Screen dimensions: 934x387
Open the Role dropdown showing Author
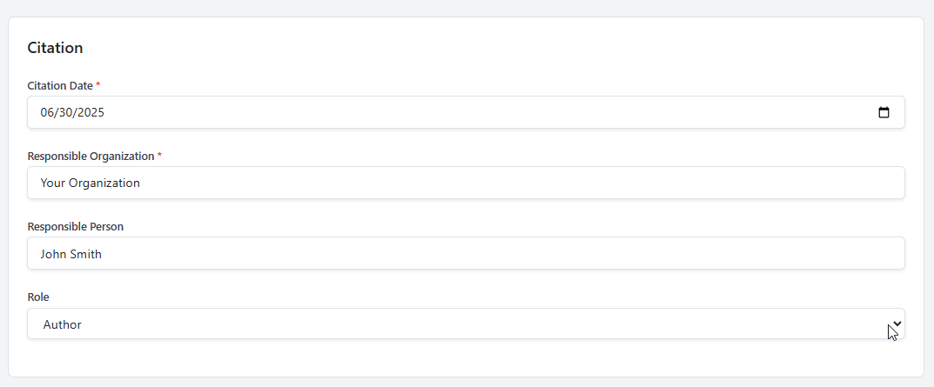pos(466,324)
